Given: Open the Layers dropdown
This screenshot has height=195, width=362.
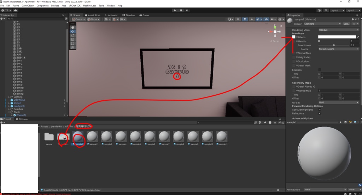Looking at the screenshot, I should tap(337, 10).
